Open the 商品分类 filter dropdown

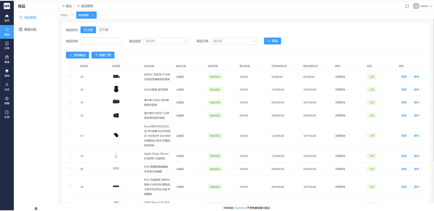pyautogui.click(x=234, y=41)
